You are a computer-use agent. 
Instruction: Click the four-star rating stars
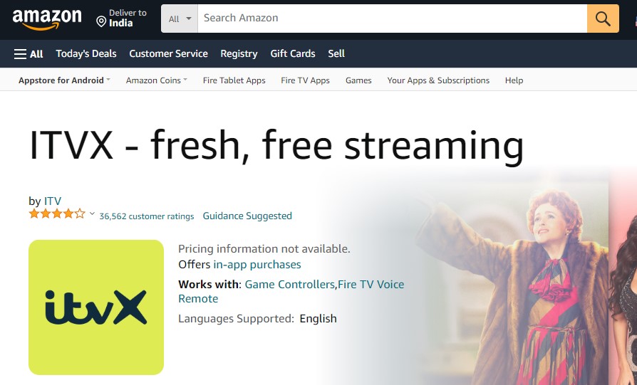click(x=57, y=213)
